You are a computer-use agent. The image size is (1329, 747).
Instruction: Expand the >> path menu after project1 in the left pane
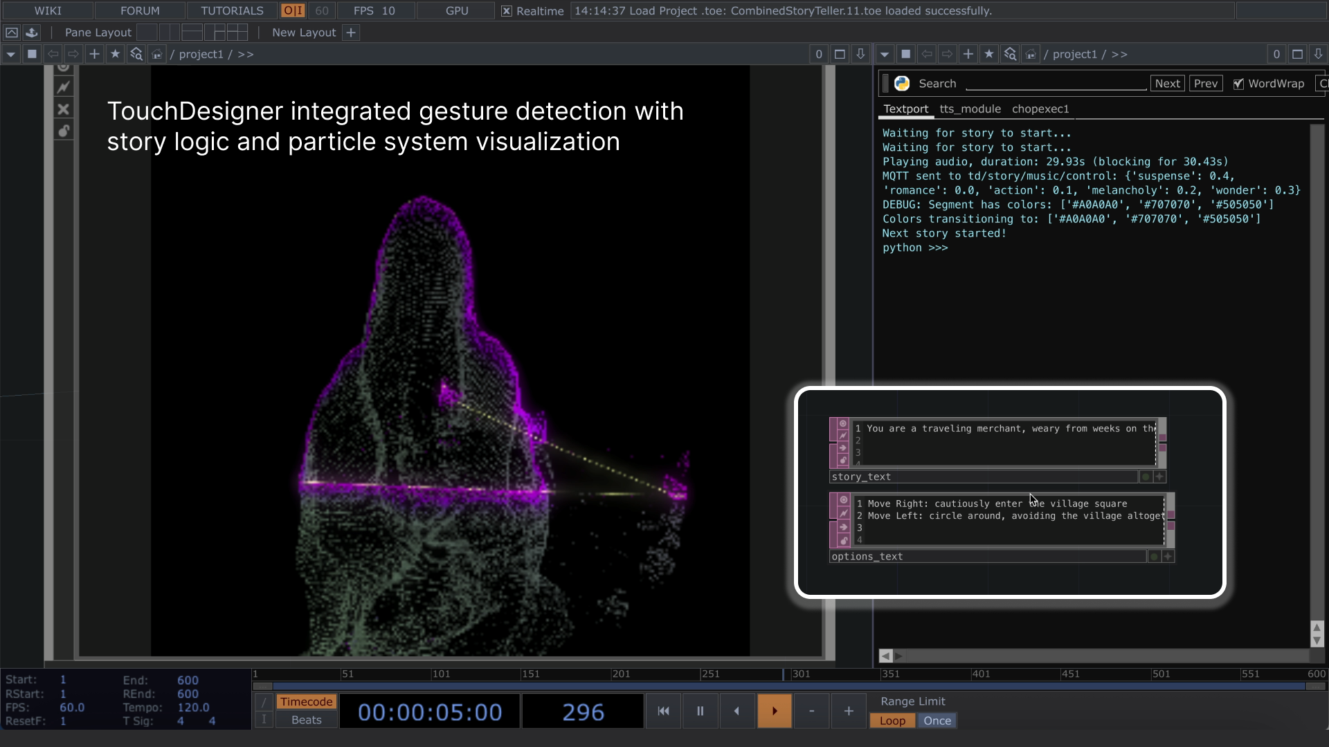(245, 54)
